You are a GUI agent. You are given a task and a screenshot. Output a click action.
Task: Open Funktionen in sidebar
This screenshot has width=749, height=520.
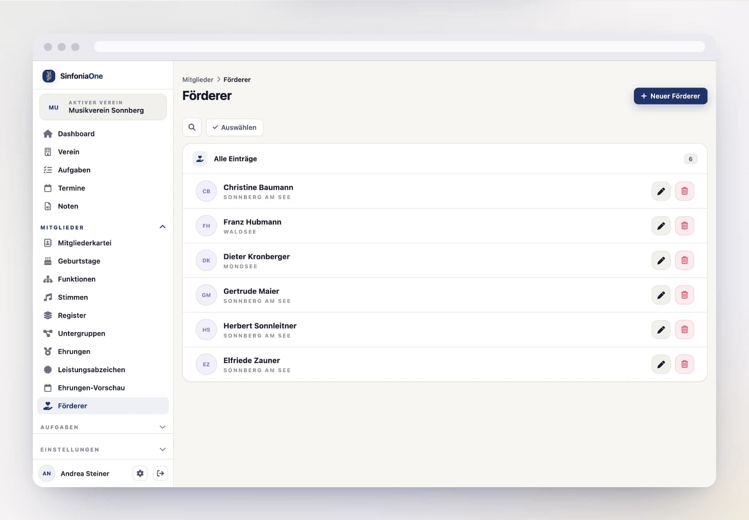[103, 279]
